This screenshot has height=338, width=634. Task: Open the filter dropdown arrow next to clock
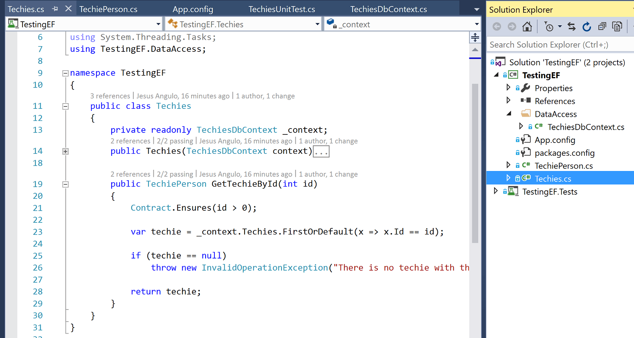click(x=560, y=26)
